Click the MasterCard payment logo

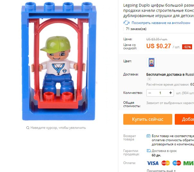tap(166, 163)
